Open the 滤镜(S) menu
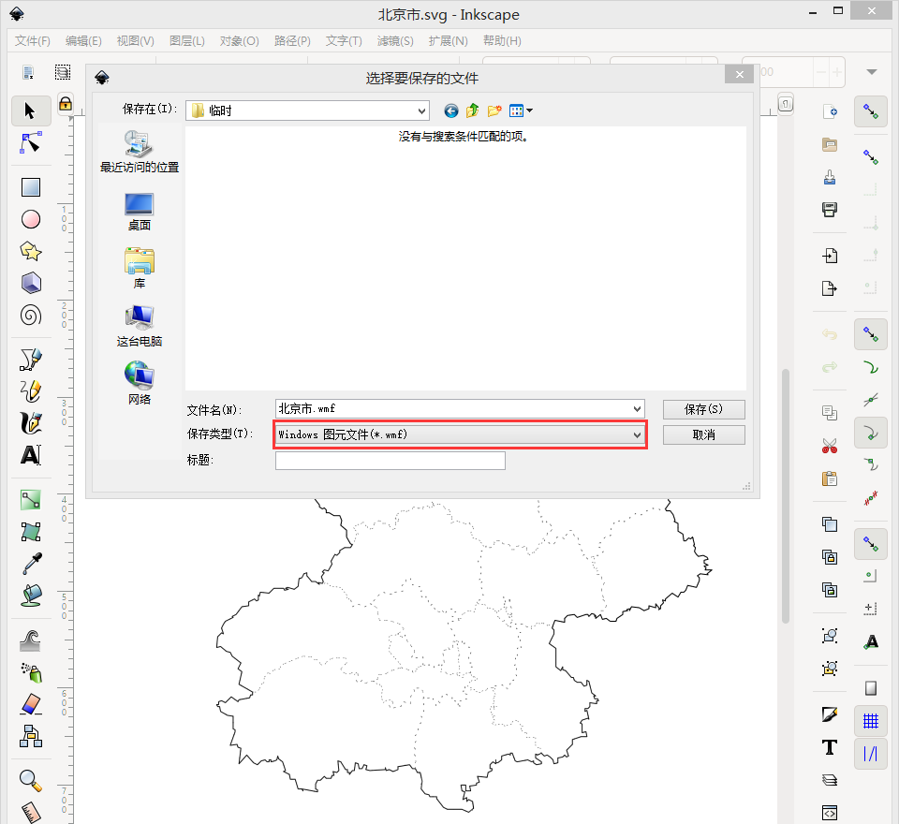The image size is (899, 824). (x=395, y=40)
